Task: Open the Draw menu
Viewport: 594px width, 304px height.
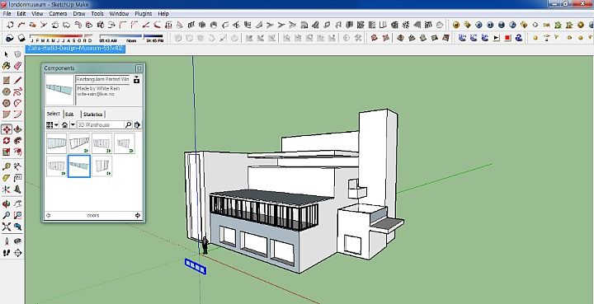Action: (x=79, y=14)
